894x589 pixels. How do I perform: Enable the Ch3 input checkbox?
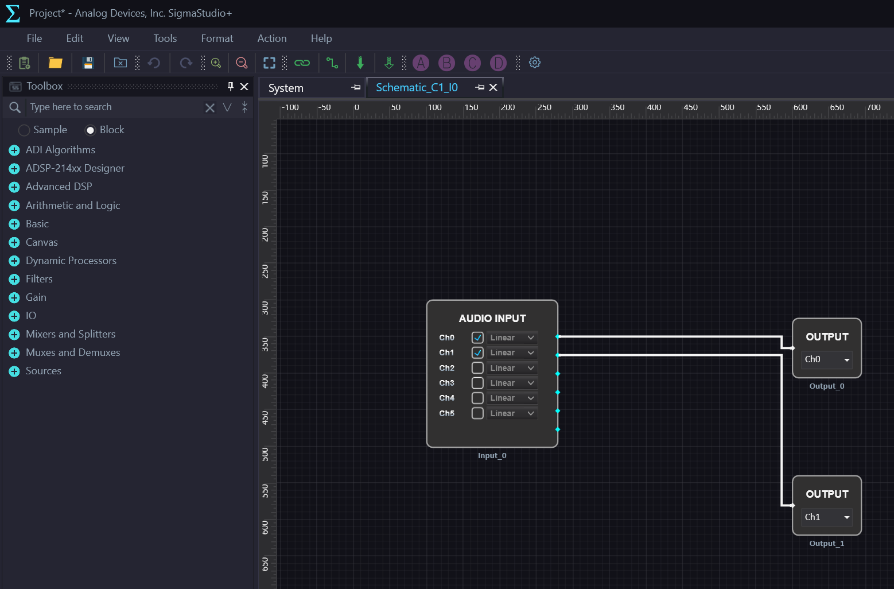click(x=477, y=383)
